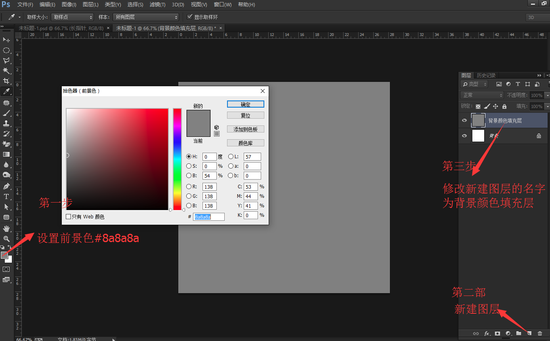Select the S saturation radio button

click(189, 166)
